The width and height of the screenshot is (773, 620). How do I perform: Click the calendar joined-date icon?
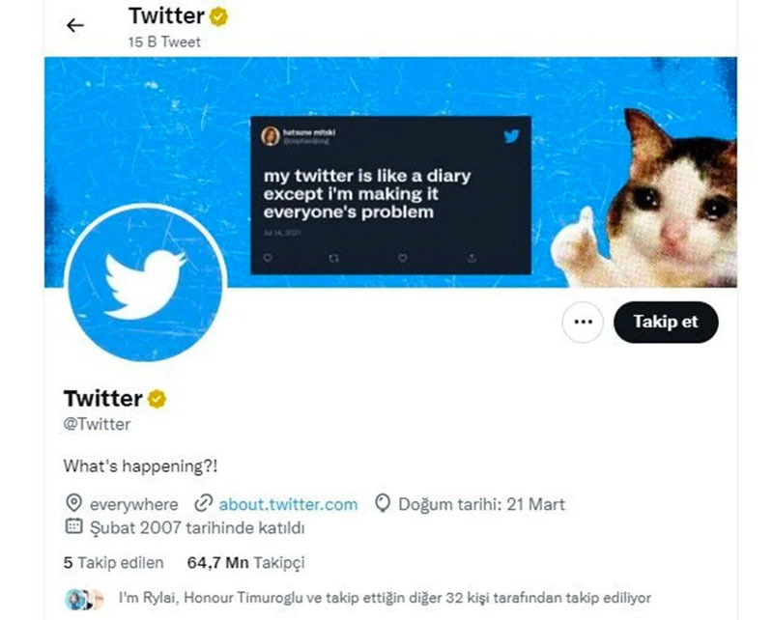[72, 527]
